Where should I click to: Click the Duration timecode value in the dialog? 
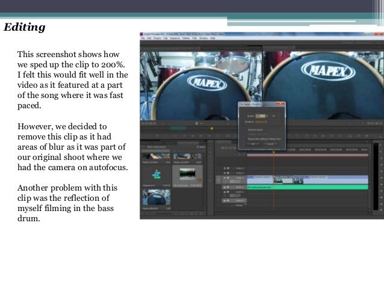pyautogui.click(x=261, y=121)
